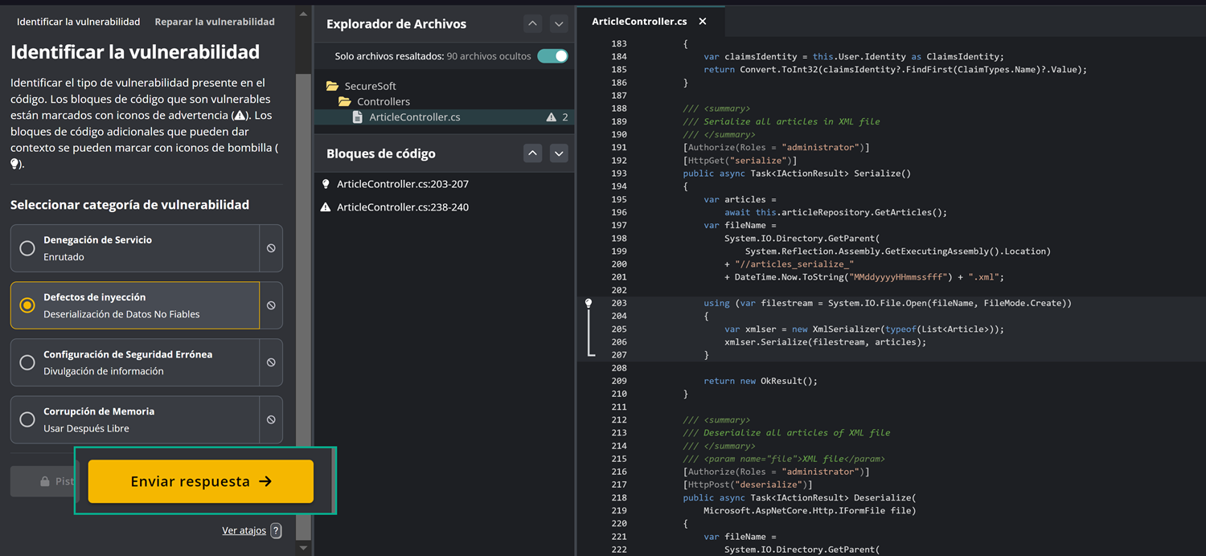Image resolution: width=1206 pixels, height=556 pixels.
Task: Open the Ver atajos link
Action: pos(244,530)
